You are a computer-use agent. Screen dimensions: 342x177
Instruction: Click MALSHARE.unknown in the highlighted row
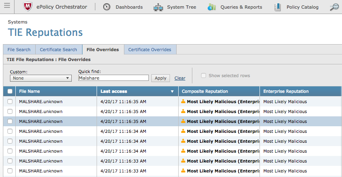[41, 121]
